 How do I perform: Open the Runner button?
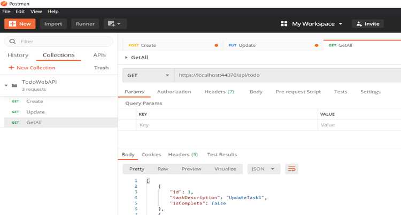(x=85, y=23)
